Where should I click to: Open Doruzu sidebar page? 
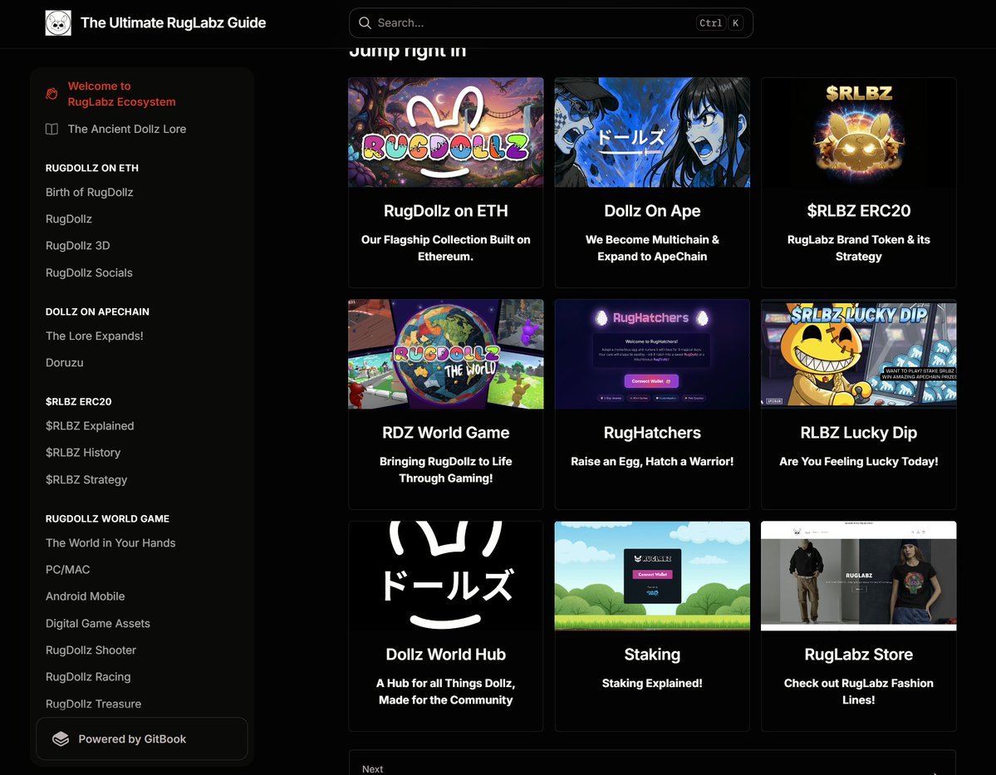pyautogui.click(x=64, y=362)
